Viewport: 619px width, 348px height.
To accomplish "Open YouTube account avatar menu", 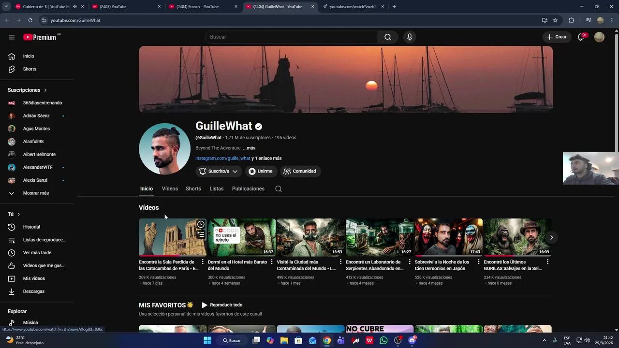I will click(x=599, y=37).
